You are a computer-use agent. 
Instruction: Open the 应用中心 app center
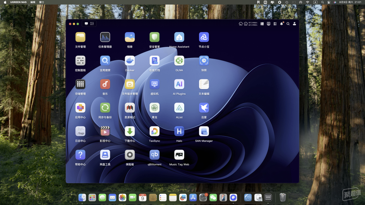coord(80,108)
